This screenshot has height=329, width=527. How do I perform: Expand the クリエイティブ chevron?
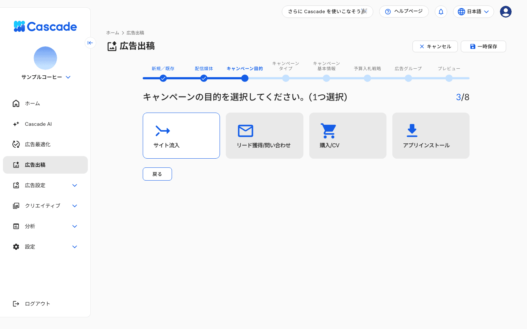click(x=75, y=206)
